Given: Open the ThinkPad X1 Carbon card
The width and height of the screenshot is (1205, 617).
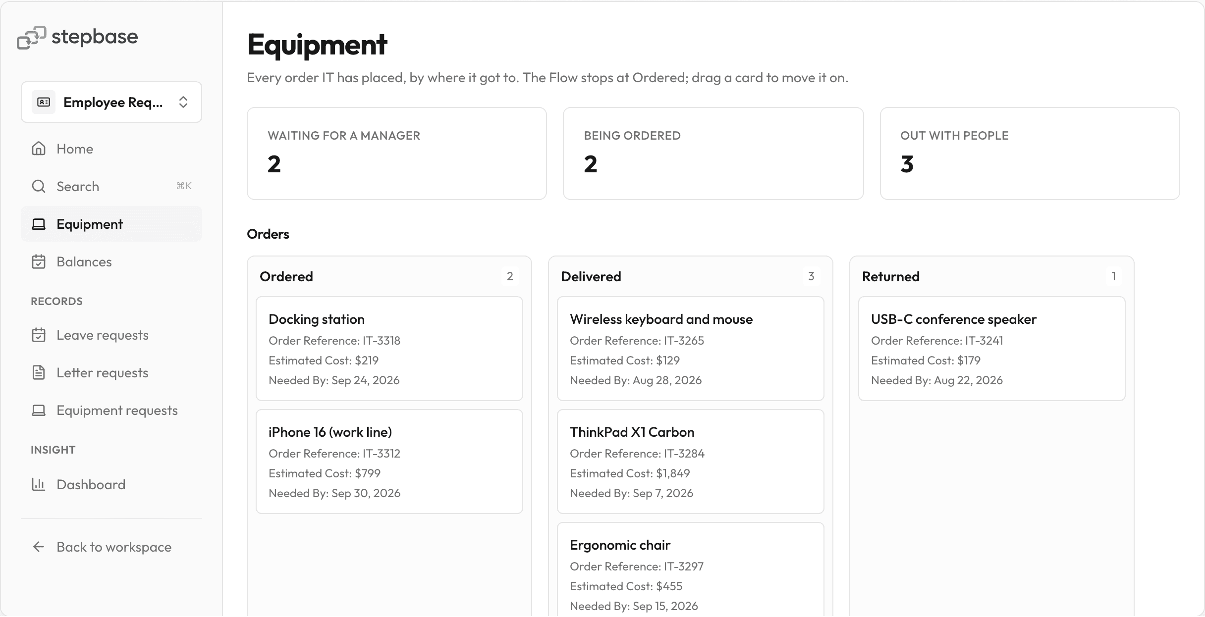Looking at the screenshot, I should [691, 462].
